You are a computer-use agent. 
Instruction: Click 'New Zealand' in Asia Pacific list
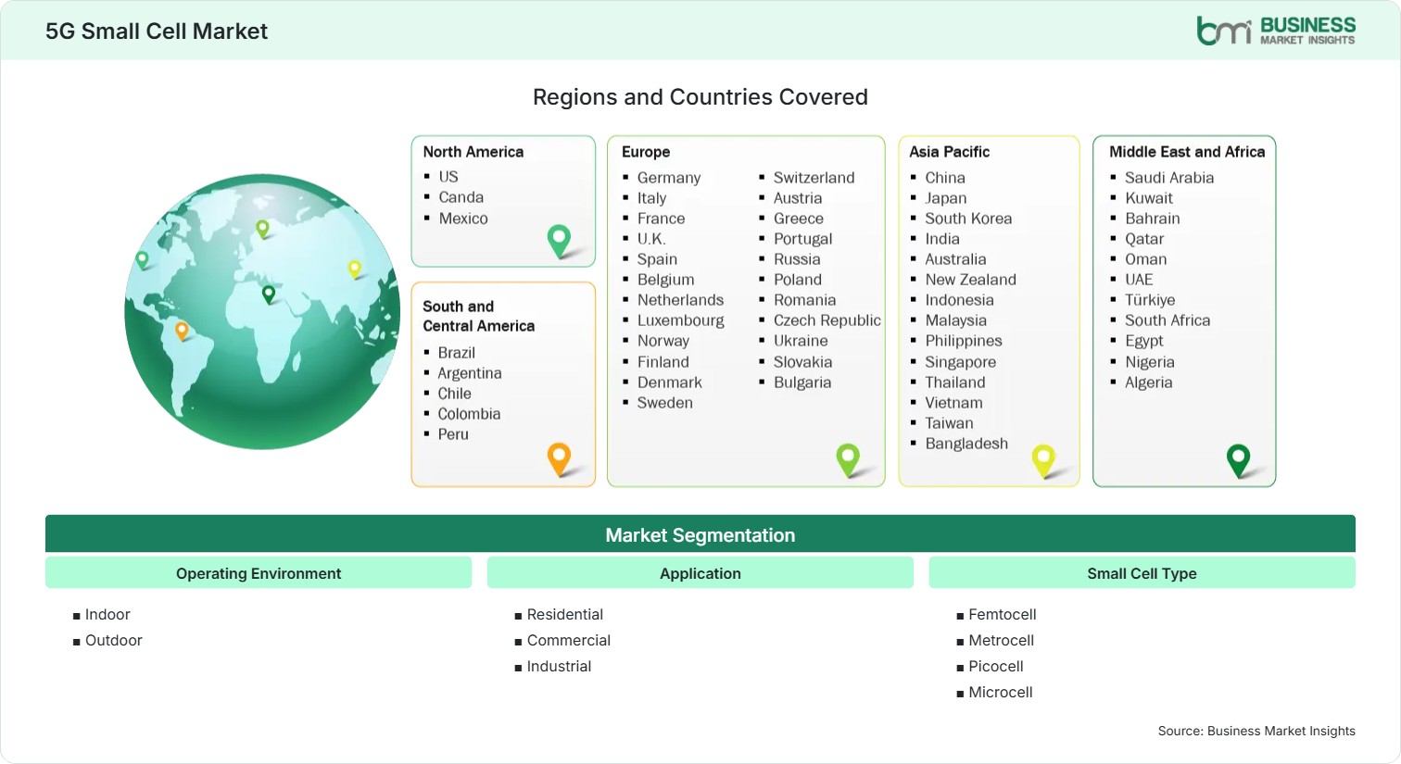(970, 280)
